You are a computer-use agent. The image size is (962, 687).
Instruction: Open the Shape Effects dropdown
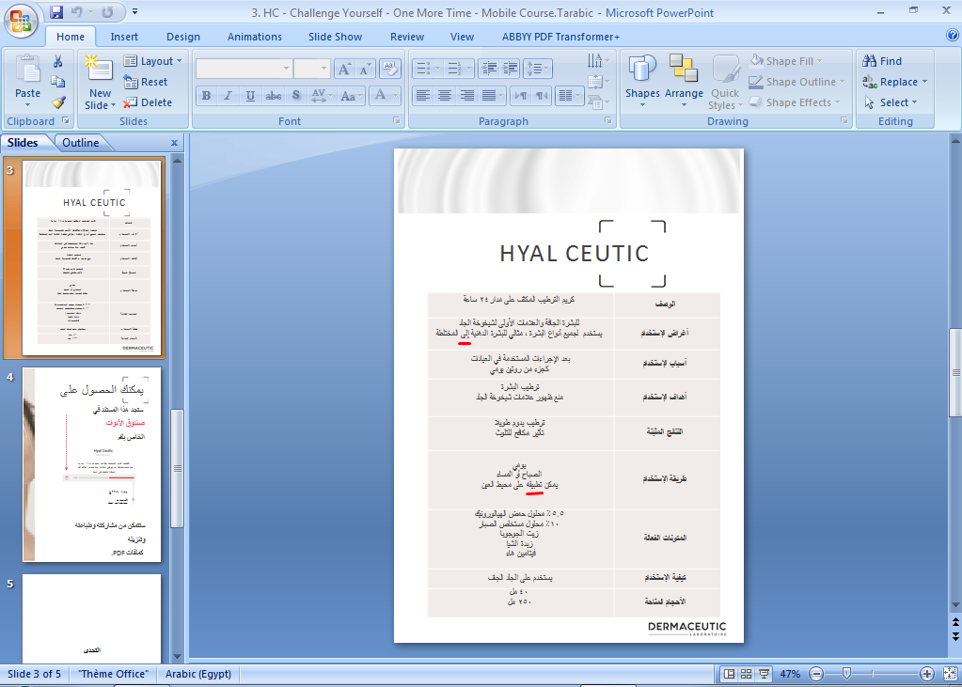[x=796, y=102]
